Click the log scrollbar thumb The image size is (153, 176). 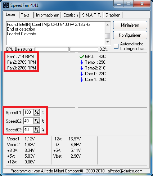(108, 36)
